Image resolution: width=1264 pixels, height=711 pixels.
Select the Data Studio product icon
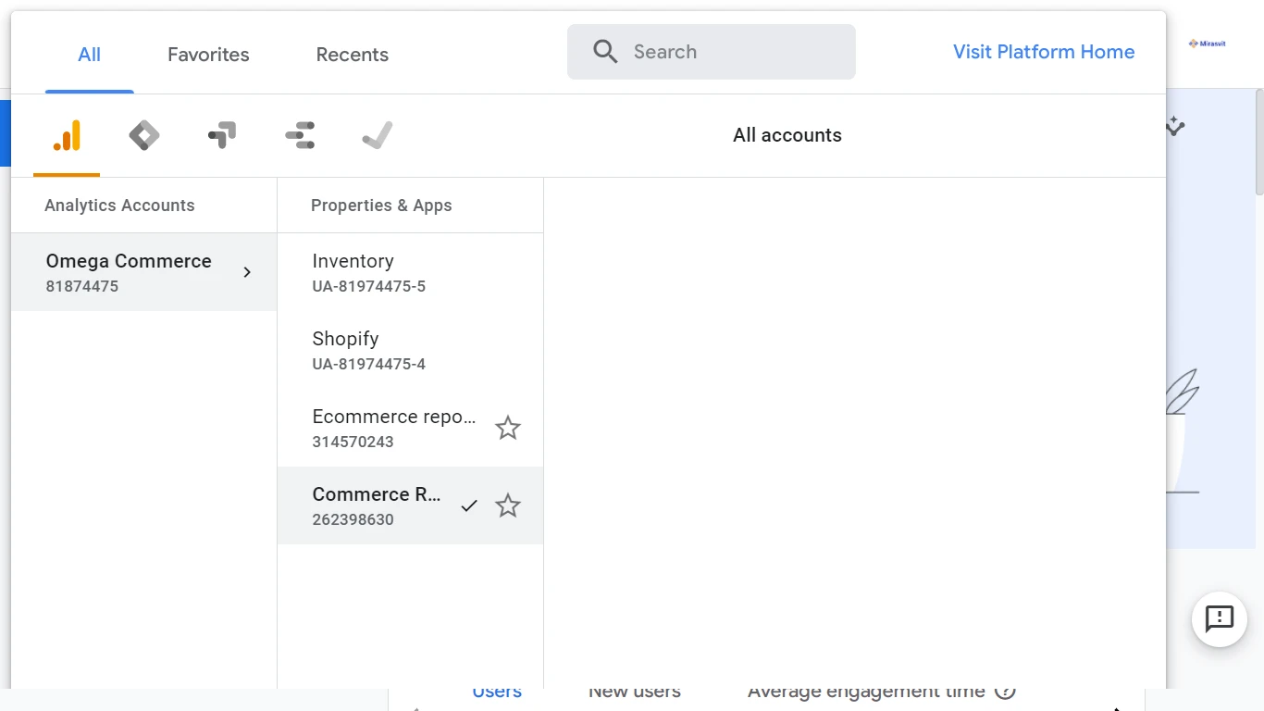click(300, 136)
